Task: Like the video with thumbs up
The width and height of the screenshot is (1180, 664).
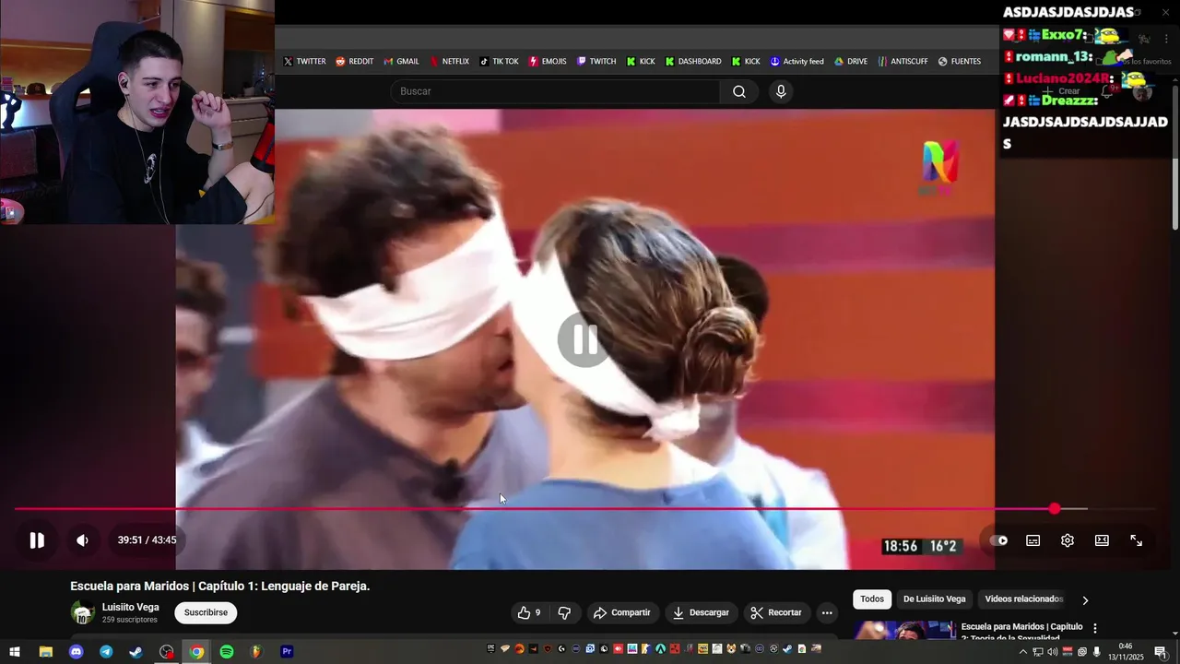Action: coord(529,612)
